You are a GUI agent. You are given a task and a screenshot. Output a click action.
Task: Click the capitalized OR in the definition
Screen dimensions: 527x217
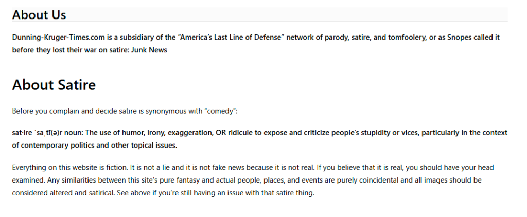[221, 133]
